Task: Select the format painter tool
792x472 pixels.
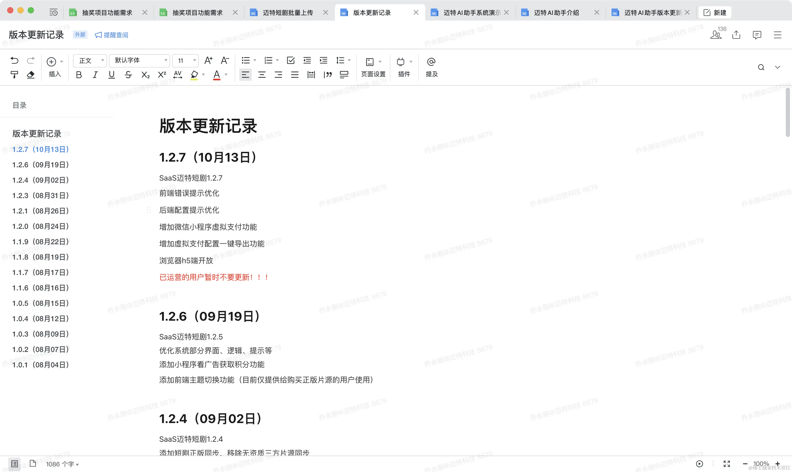Action: (x=14, y=75)
